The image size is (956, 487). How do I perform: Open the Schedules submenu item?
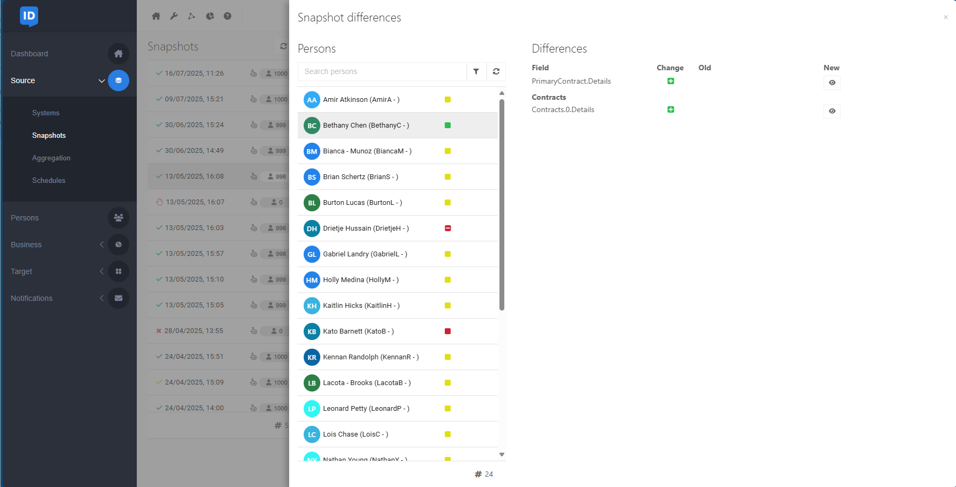(x=49, y=181)
